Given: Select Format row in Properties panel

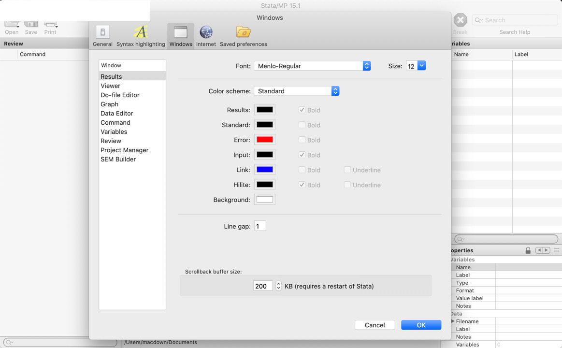Looking at the screenshot, I should 506,290.
